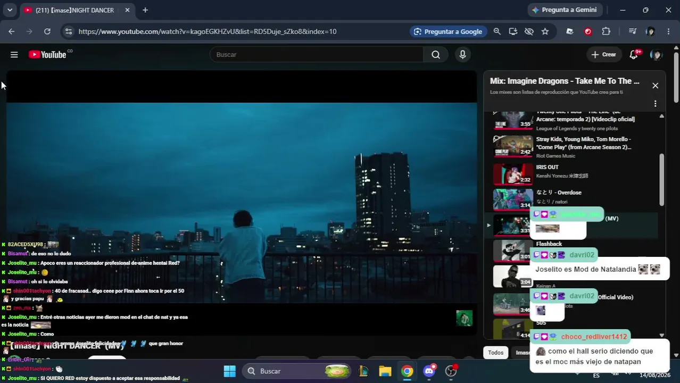
Task: Start voice search with the microphone icon
Action: coord(462,54)
